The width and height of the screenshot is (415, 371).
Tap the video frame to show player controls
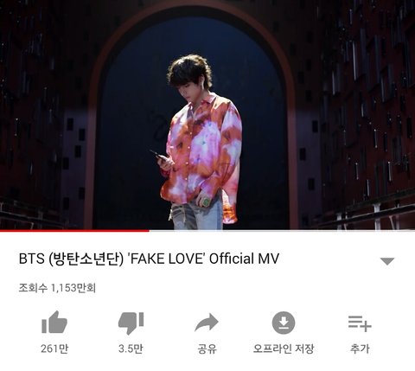(x=207, y=115)
